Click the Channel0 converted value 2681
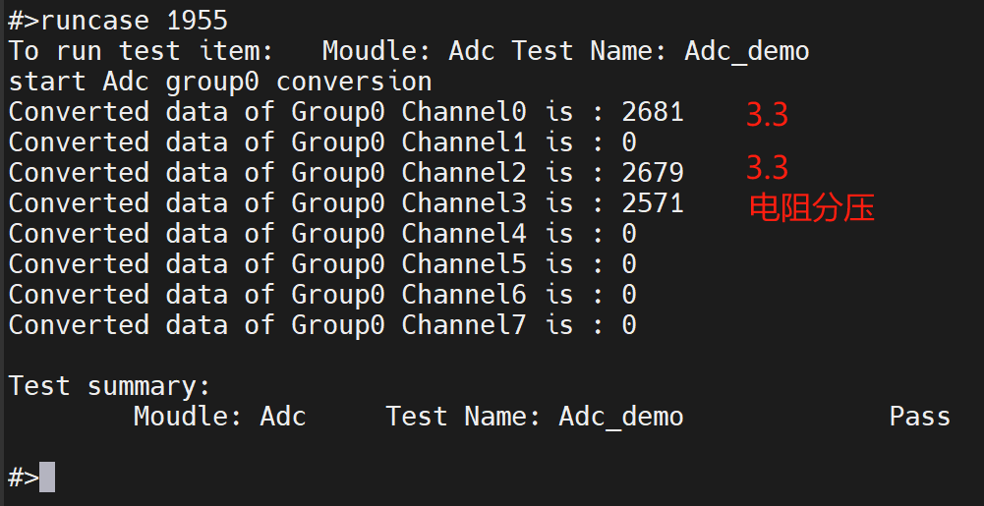 652,112
